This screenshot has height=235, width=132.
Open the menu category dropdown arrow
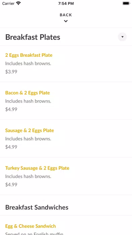pos(122,37)
